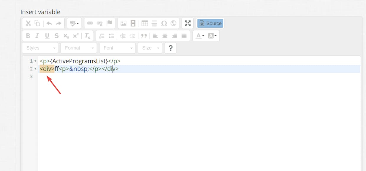Open the background color picker

pos(212,36)
